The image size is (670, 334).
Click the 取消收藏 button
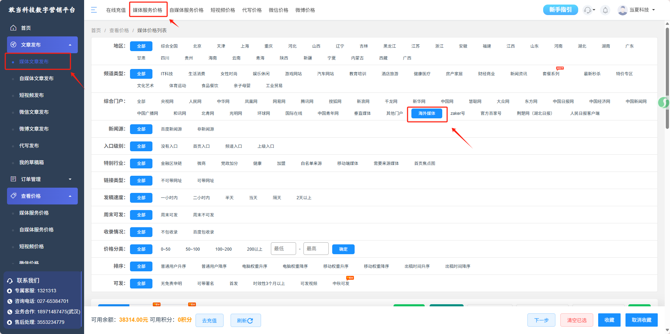click(x=642, y=320)
